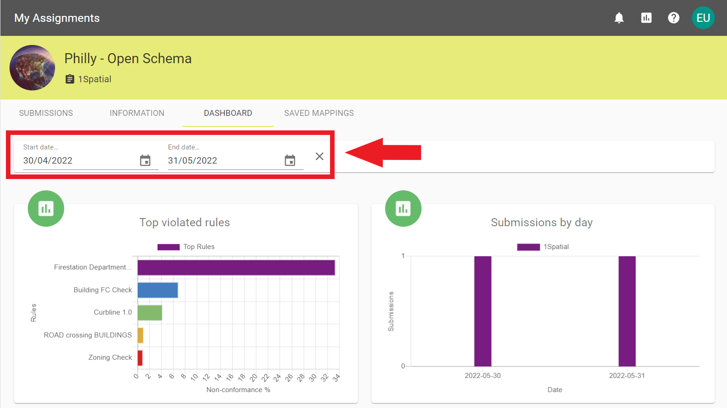
Task: Click the Curbline 1.0 rule label
Action: point(113,312)
